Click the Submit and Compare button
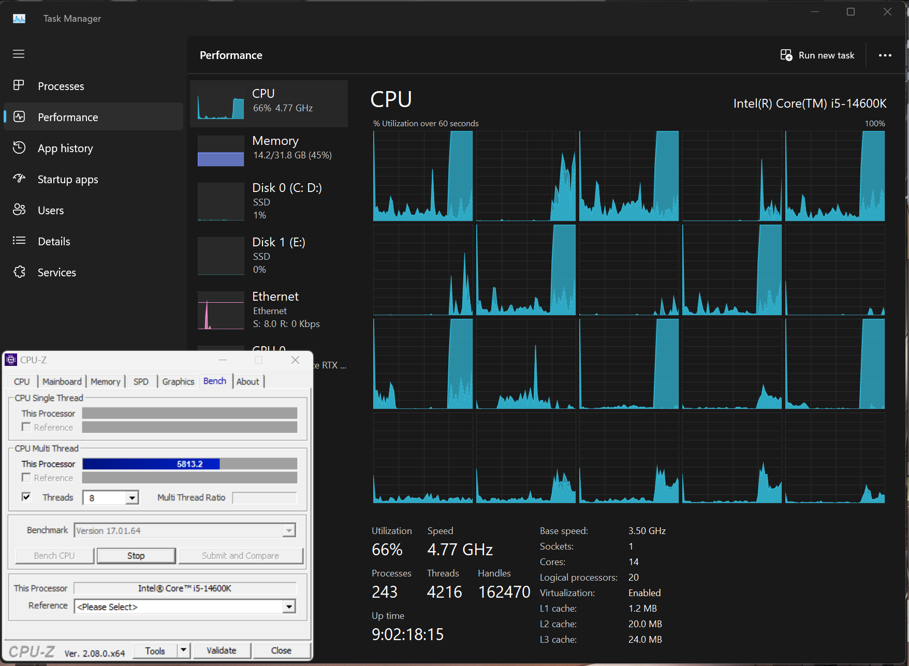The height and width of the screenshot is (666, 909). click(241, 555)
